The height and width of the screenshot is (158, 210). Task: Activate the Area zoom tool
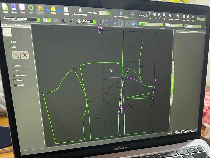(184, 18)
